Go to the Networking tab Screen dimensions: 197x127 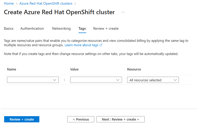click(x=61, y=29)
